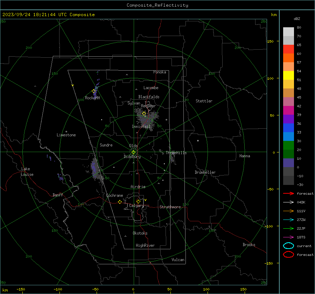Image resolution: width=315 pixels, height=294 pixels.
Task: Click the yellow diamond marker near RockyMH
Action: (x=93, y=91)
